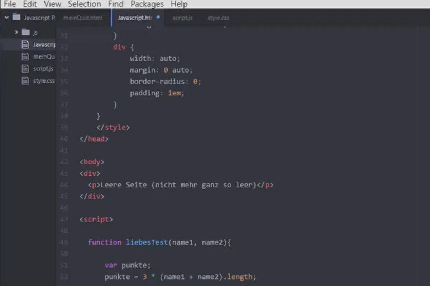Select the active Javascript.html tab

pos(138,18)
